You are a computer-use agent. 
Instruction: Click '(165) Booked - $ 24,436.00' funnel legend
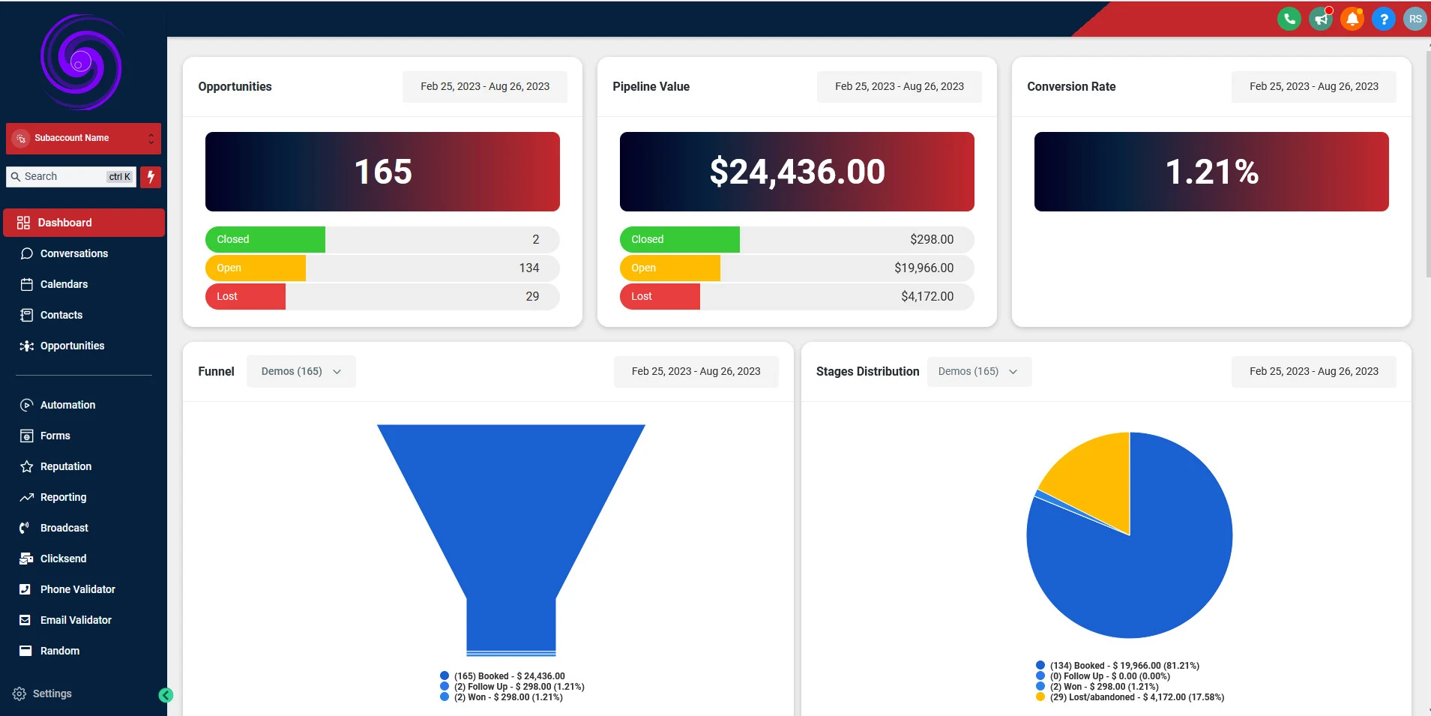click(x=509, y=676)
